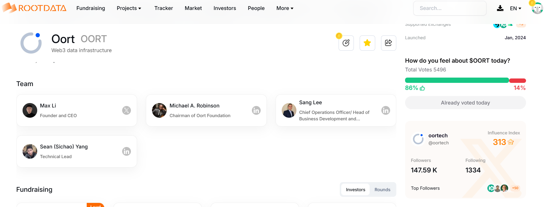Viewport: 548px width, 207px height.
Task: Click the Already voted today button
Action: click(465, 103)
